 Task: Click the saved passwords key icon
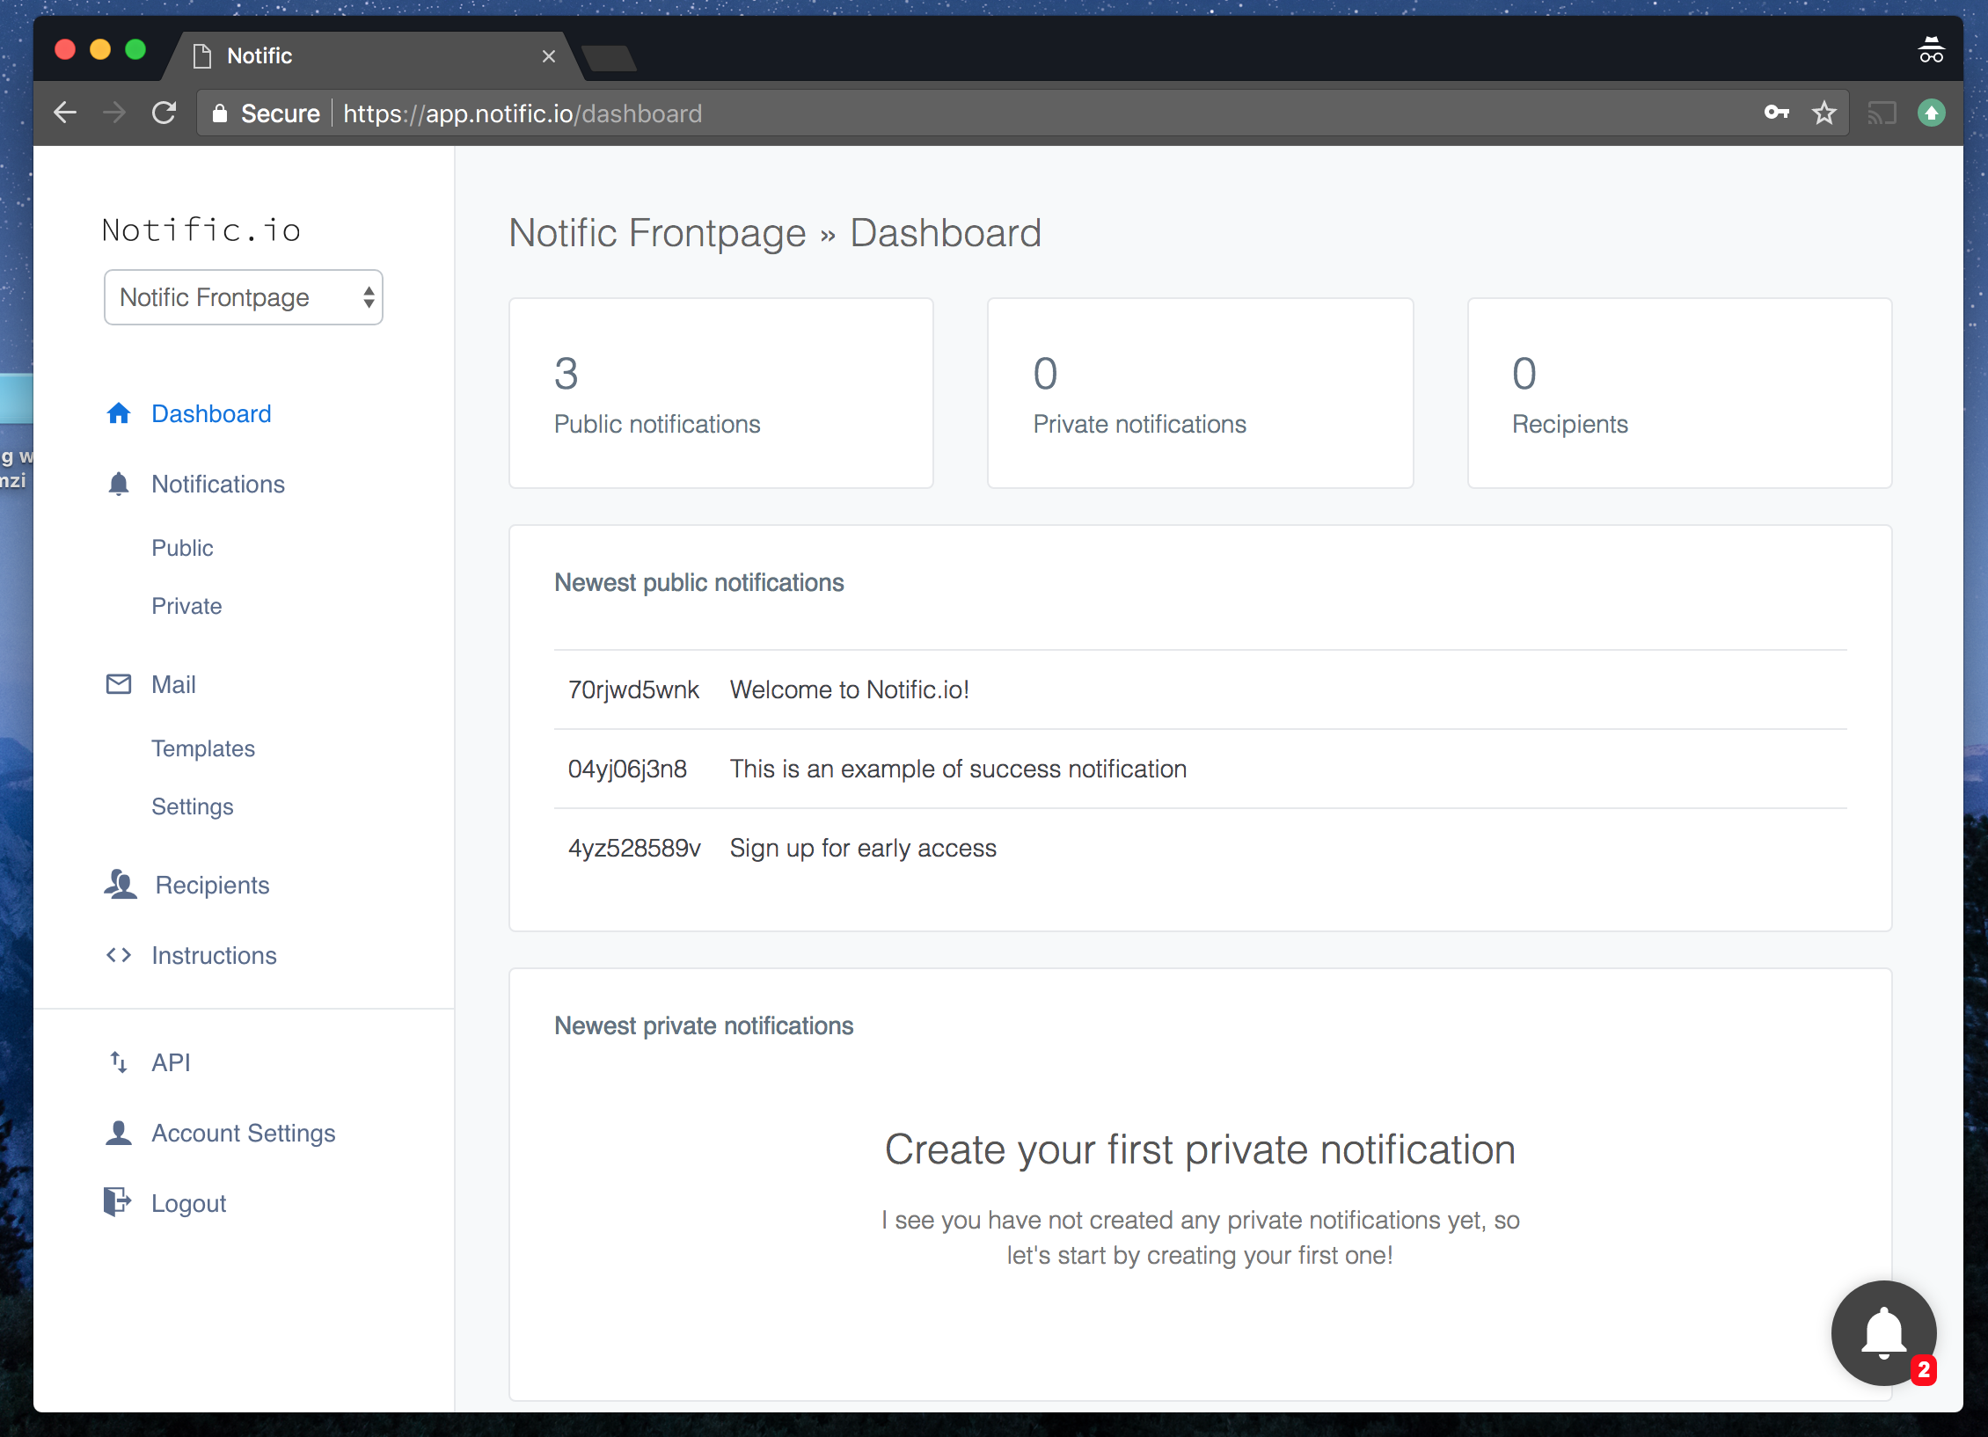1776,113
